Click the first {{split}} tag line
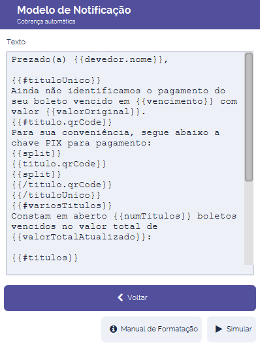Viewport: 260px width, 349px height. 36,153
